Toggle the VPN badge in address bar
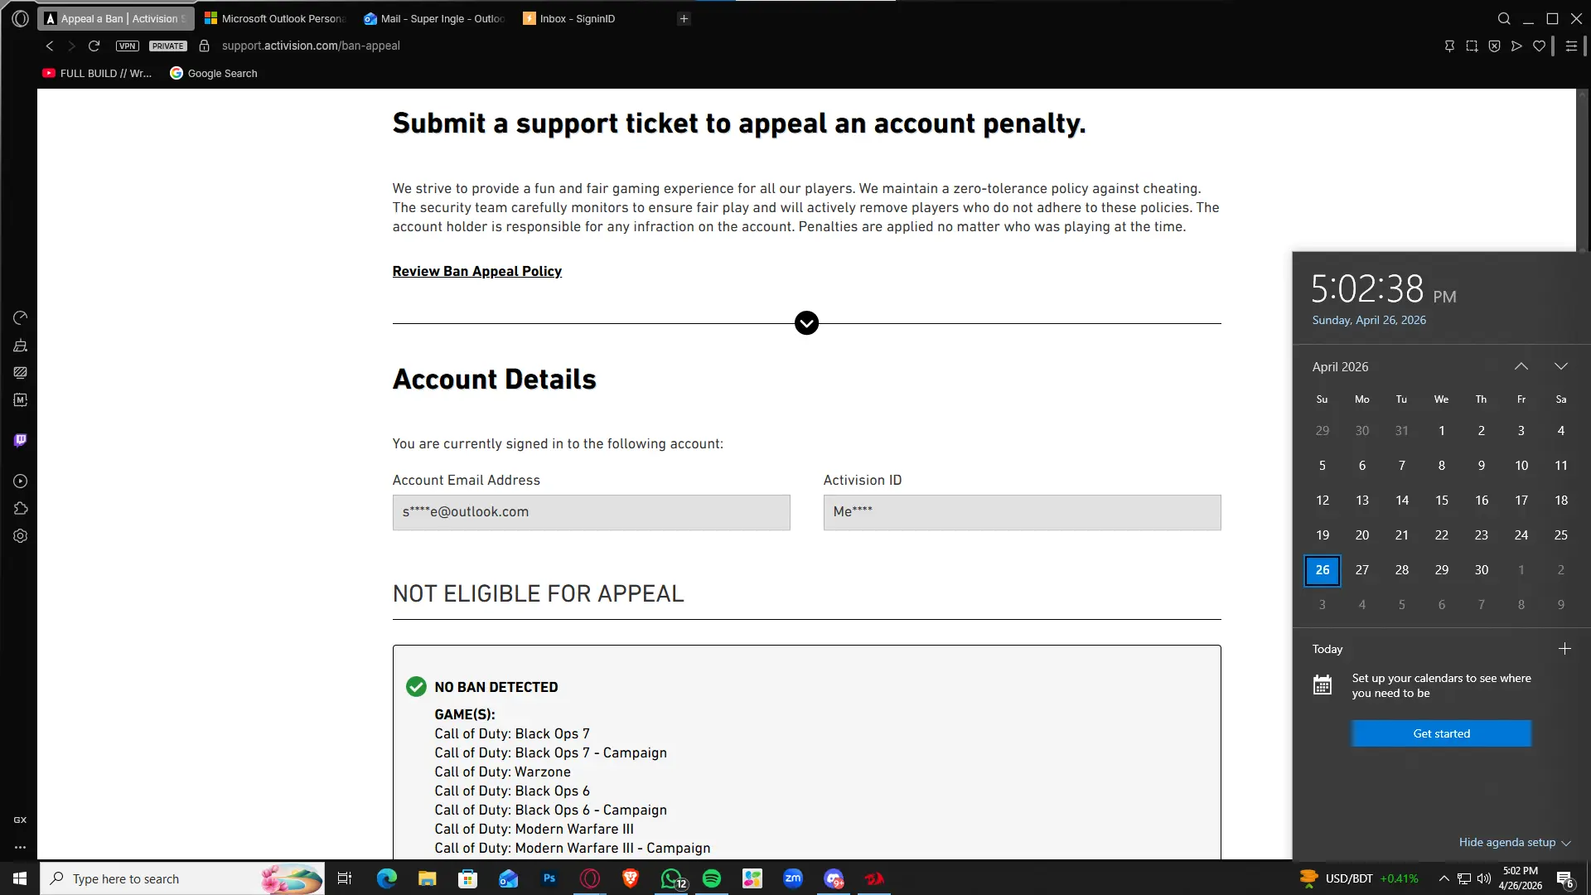Screen dimensions: 1591x895 tap(128, 46)
